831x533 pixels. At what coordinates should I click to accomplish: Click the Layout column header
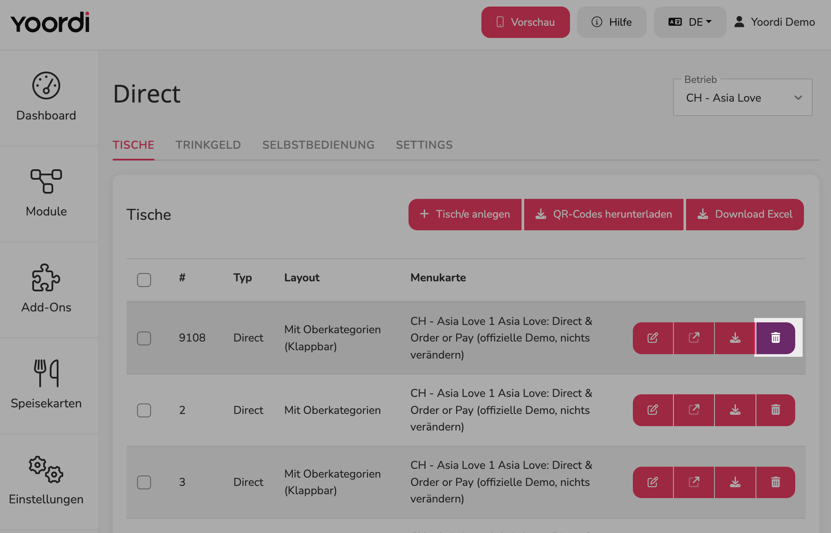(302, 278)
